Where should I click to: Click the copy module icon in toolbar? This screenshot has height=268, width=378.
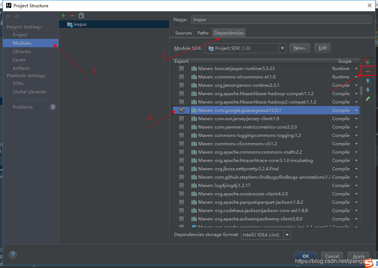pos(81,16)
